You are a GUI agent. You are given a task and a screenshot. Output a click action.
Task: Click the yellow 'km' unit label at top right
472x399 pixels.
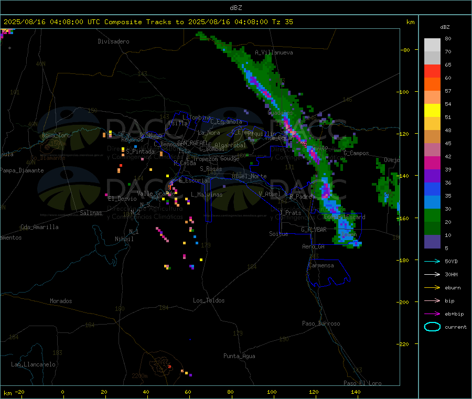tap(410, 22)
